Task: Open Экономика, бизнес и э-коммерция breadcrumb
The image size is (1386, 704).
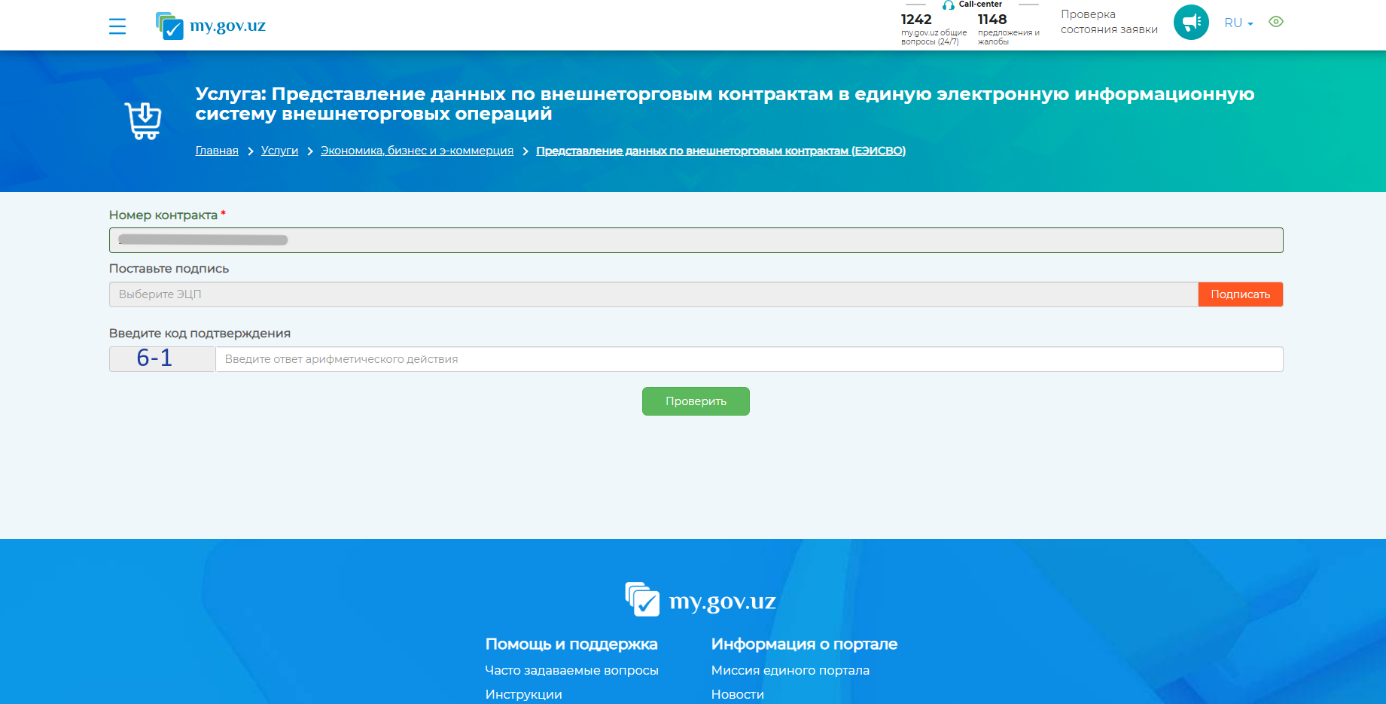Action: [x=417, y=151]
